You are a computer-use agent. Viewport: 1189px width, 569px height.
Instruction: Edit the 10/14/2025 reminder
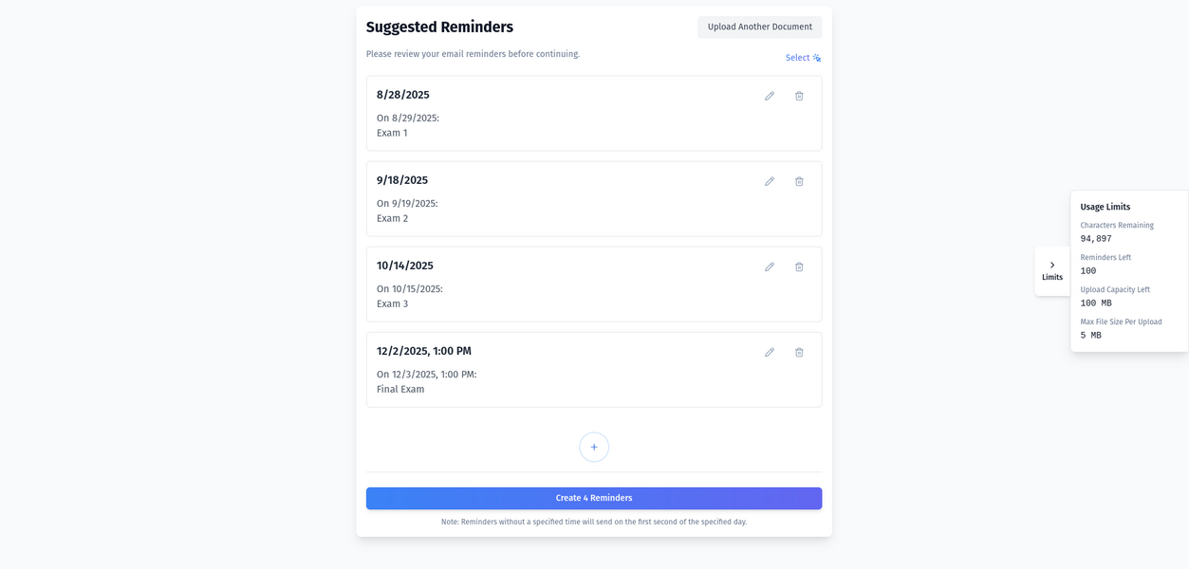pos(769,266)
